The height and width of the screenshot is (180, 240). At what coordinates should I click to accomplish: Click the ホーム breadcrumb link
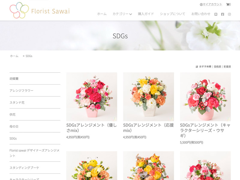(14, 56)
